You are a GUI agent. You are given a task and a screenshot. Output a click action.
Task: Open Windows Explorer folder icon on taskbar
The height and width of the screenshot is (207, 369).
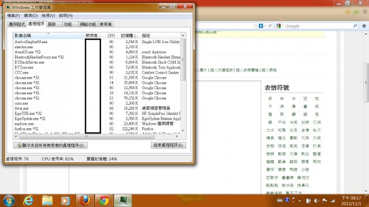[x=47, y=201]
